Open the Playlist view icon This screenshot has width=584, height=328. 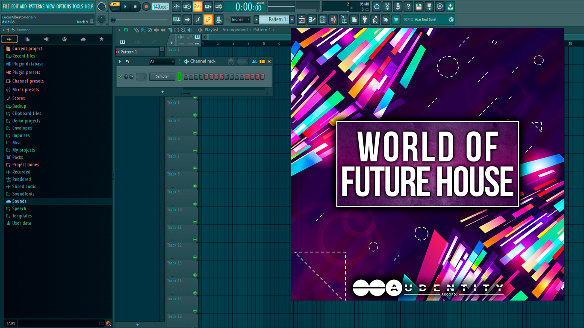302,19
